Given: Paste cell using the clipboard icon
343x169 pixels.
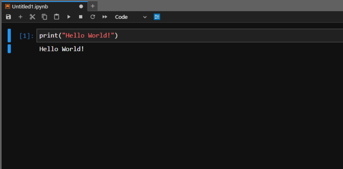Looking at the screenshot, I should point(56,17).
